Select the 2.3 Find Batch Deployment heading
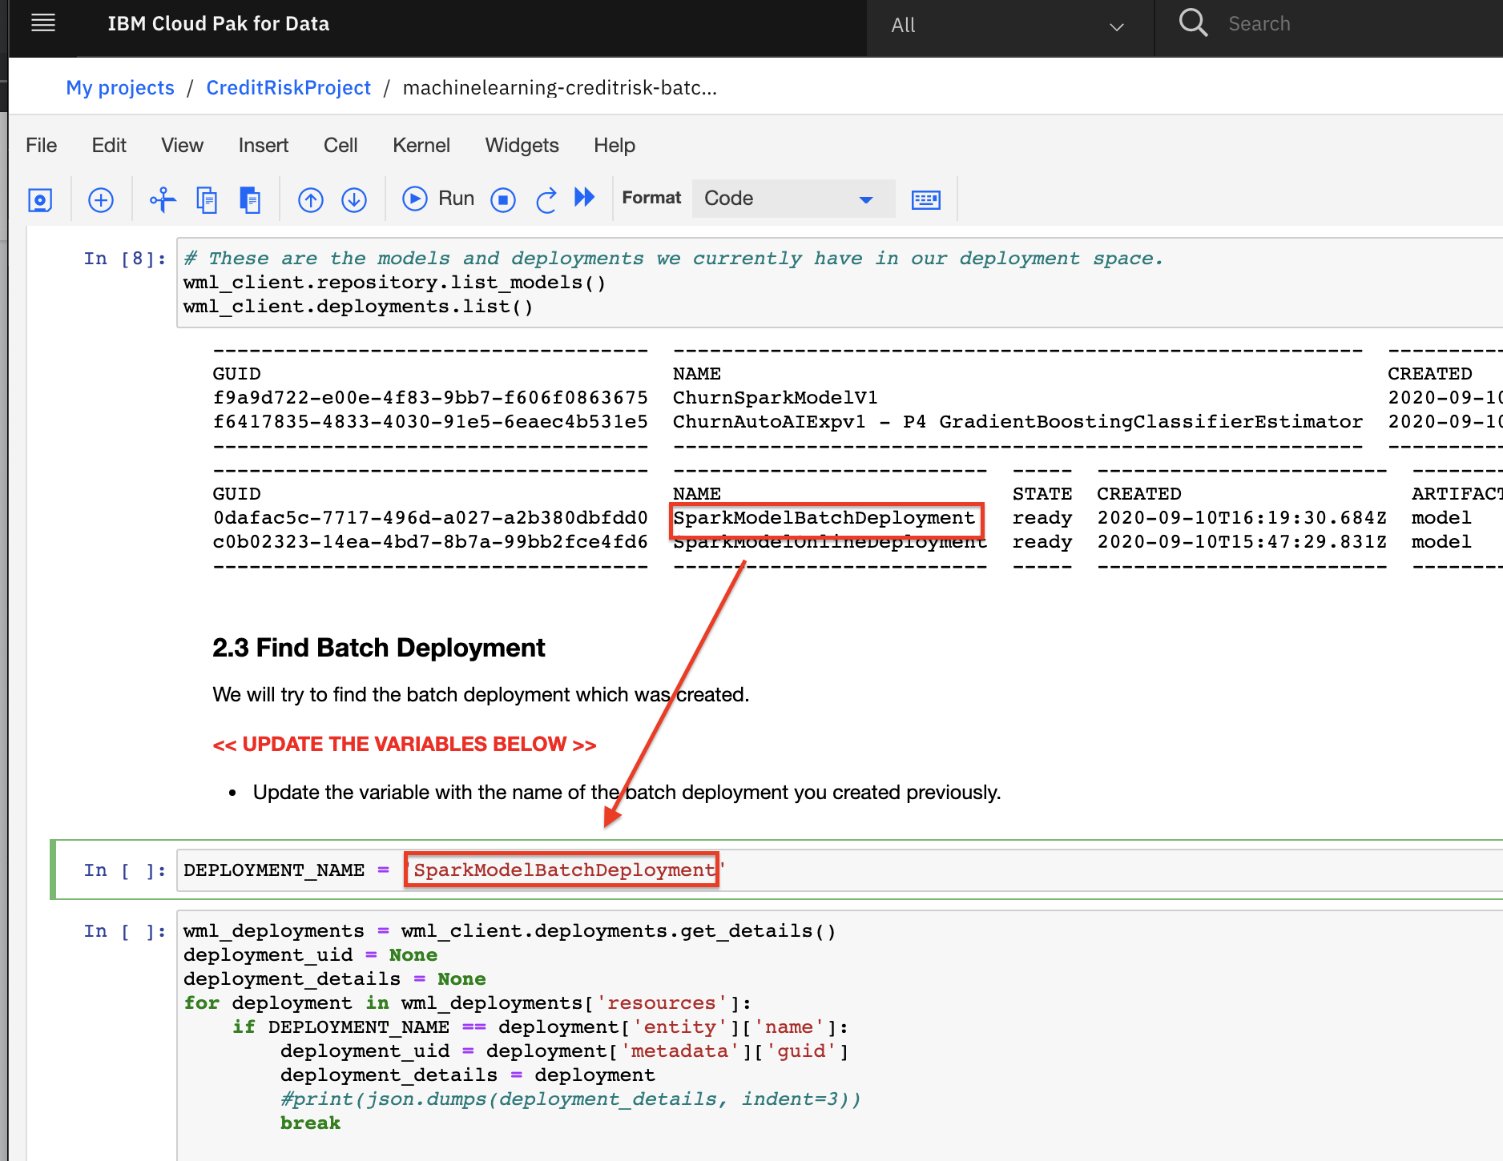The width and height of the screenshot is (1503, 1161). click(x=379, y=648)
